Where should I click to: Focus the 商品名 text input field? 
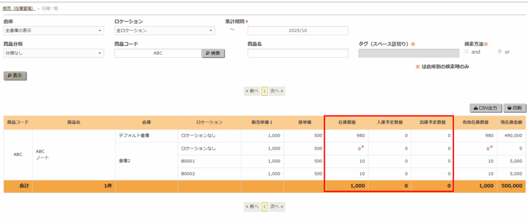[298, 53]
